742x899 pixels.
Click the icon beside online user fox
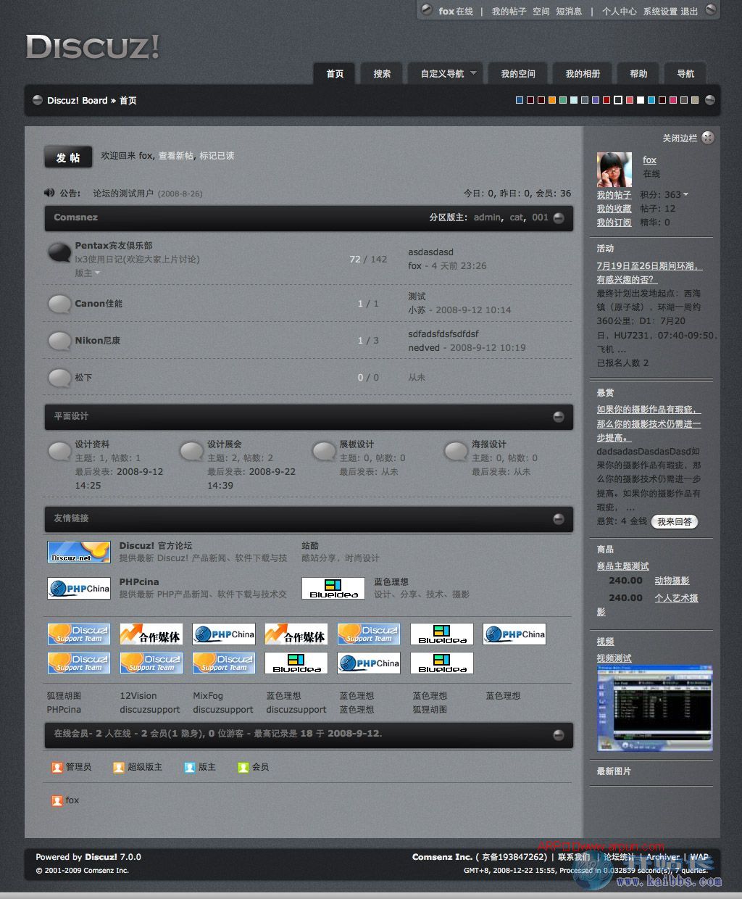pyautogui.click(x=57, y=800)
